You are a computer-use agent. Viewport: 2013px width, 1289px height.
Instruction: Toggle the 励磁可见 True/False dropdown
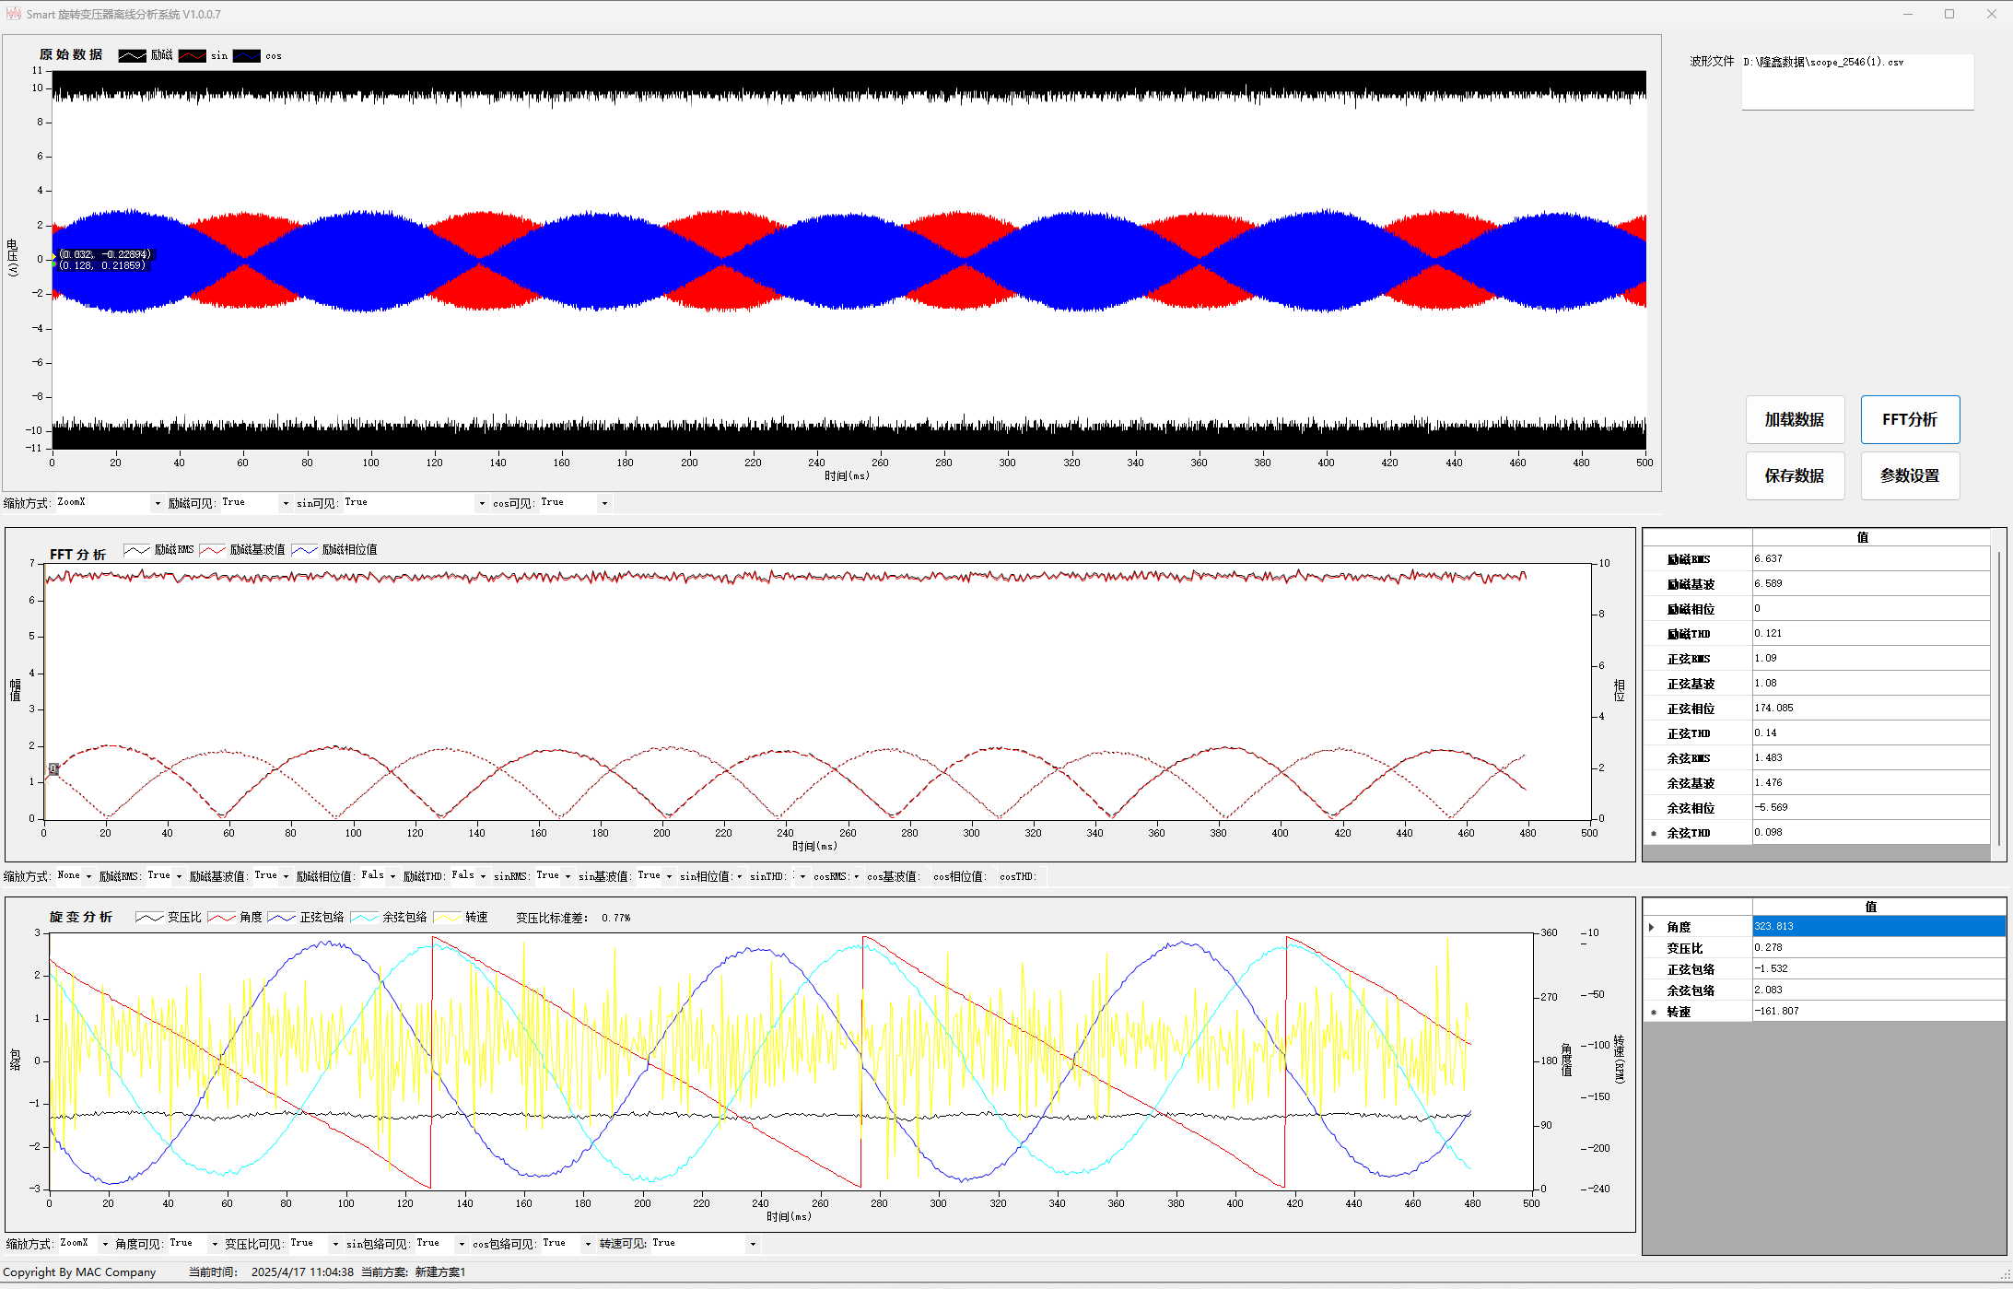[x=286, y=503]
